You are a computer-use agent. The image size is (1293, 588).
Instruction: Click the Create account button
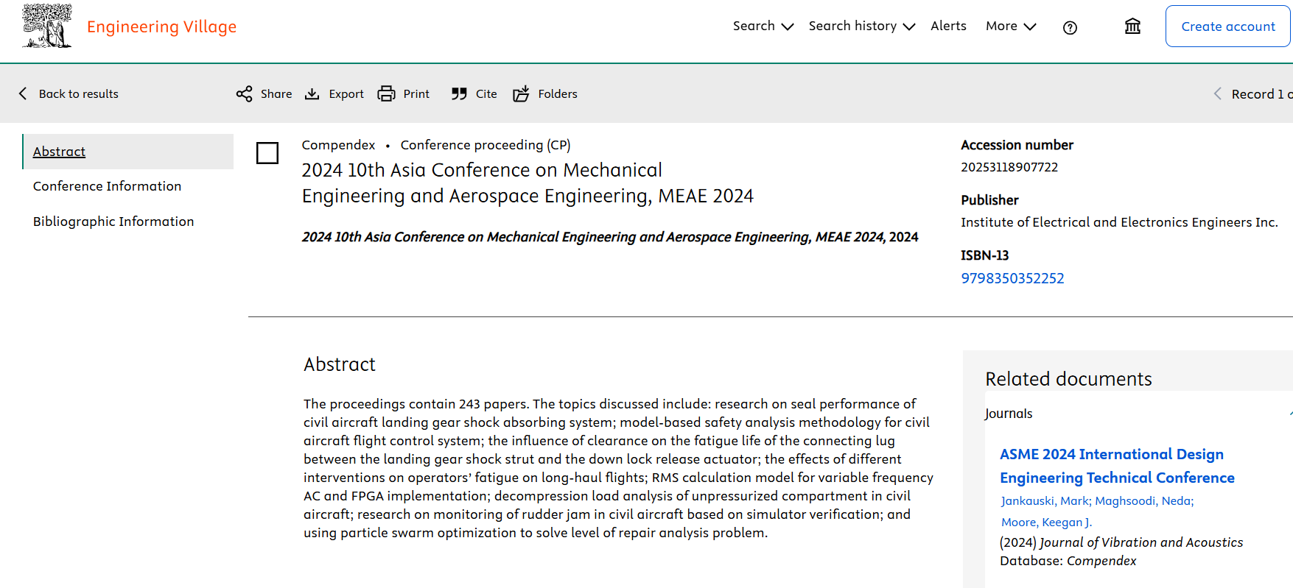pos(1227,26)
